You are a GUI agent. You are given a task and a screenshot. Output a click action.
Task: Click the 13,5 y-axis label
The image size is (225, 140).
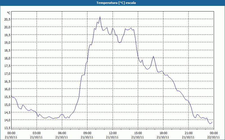7,128
